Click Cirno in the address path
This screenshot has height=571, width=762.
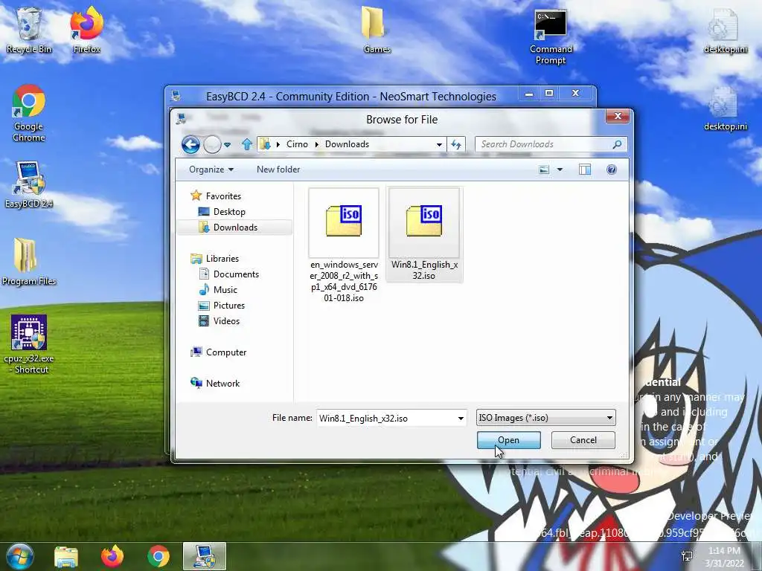pos(297,144)
